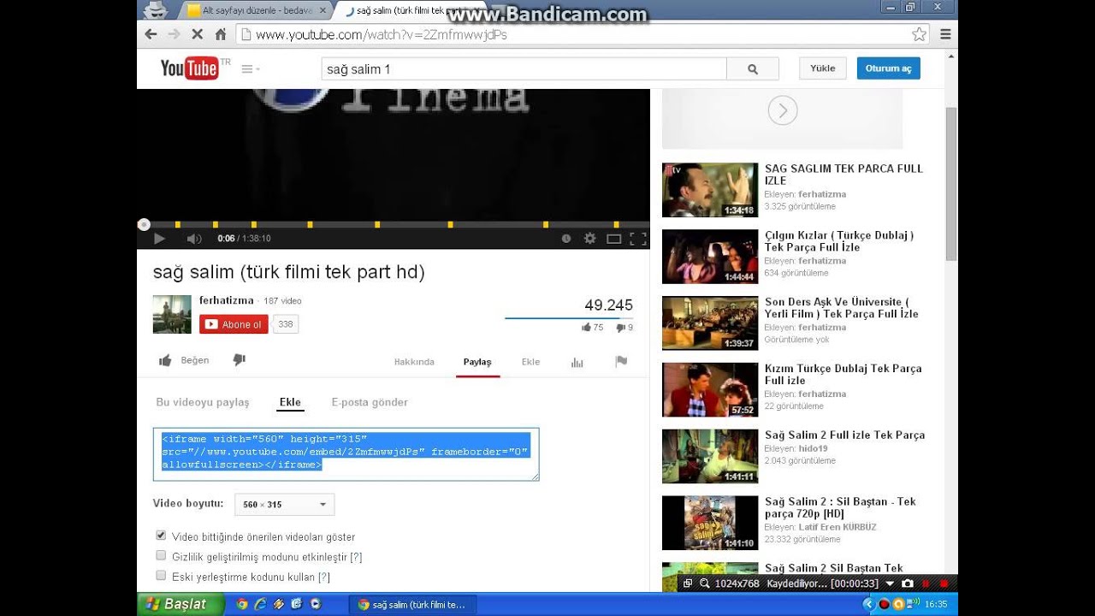
Task: Click the ad banner next arrow circle
Action: [783, 110]
